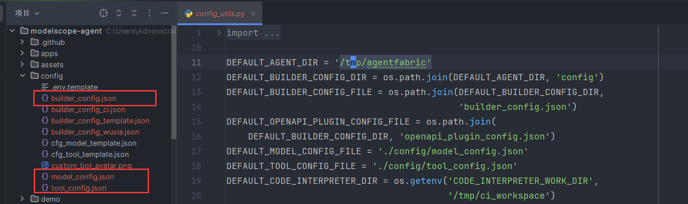Open the Project panel options menu

tap(149, 13)
